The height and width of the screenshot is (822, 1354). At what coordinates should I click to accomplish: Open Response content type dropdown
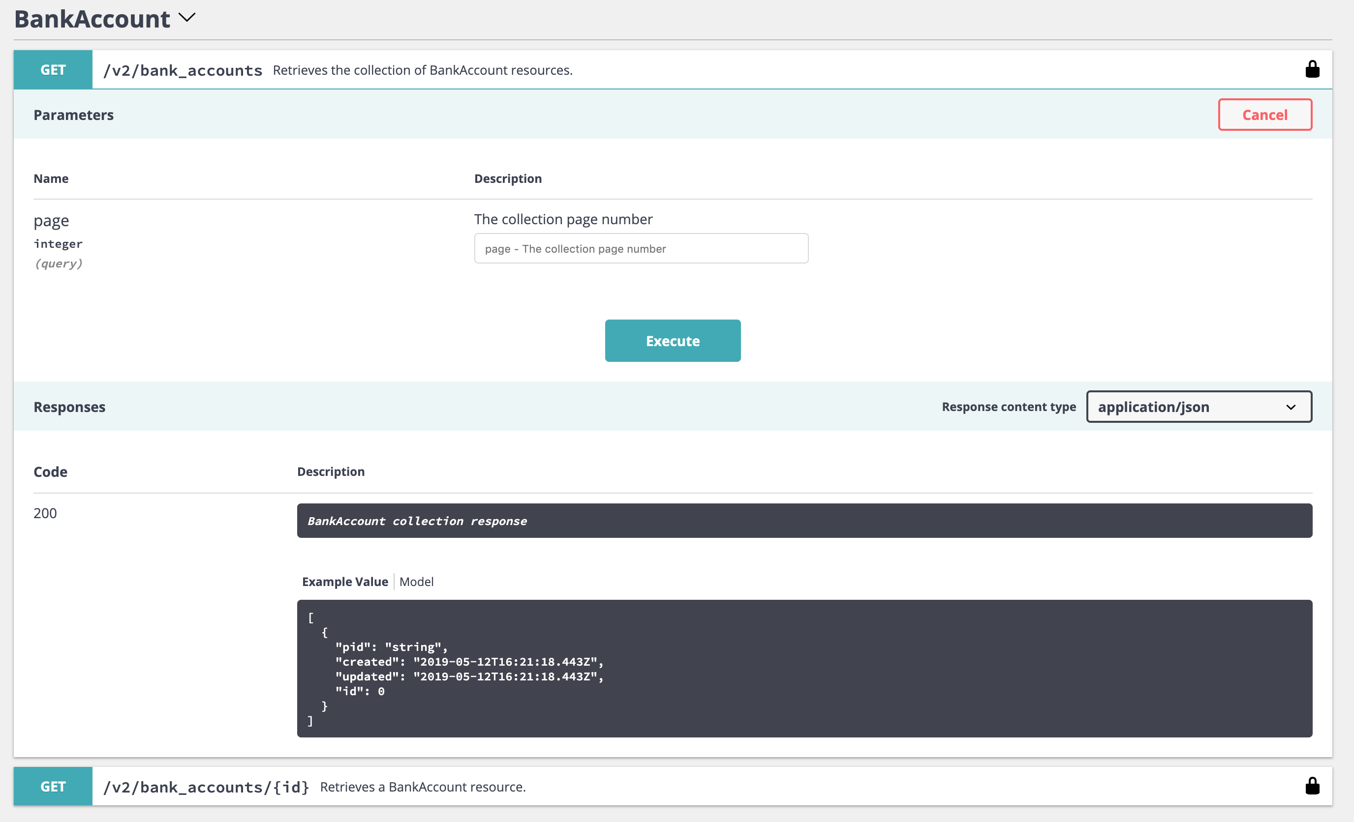[x=1199, y=407]
